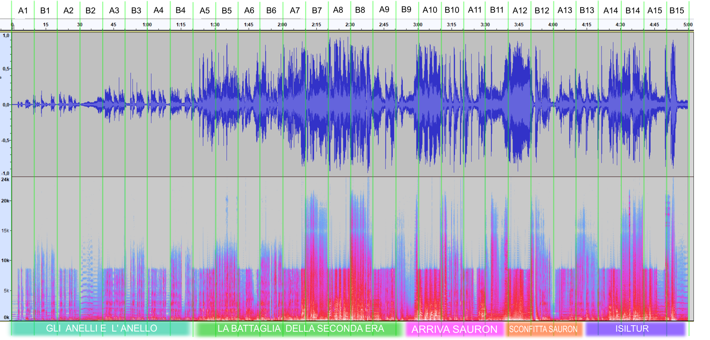
Task: Select the A2 segment label
Action: 68,11
